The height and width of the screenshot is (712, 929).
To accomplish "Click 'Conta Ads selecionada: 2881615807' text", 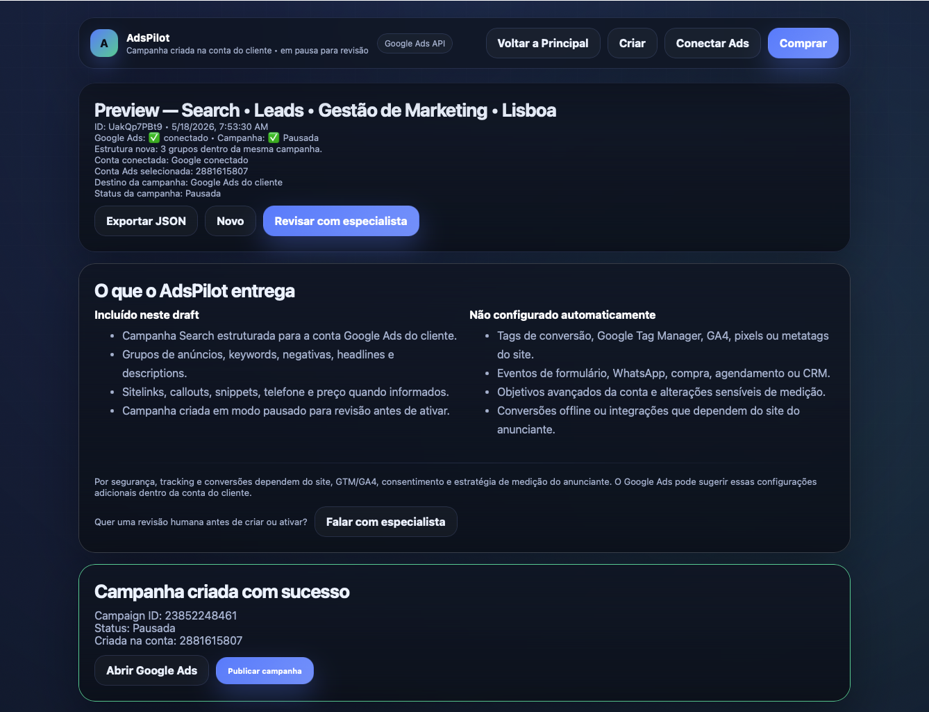I will coord(171,171).
